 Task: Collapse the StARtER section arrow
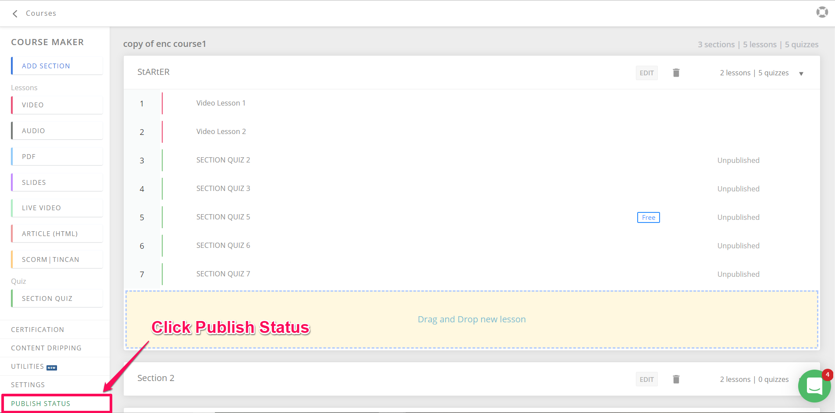point(801,74)
